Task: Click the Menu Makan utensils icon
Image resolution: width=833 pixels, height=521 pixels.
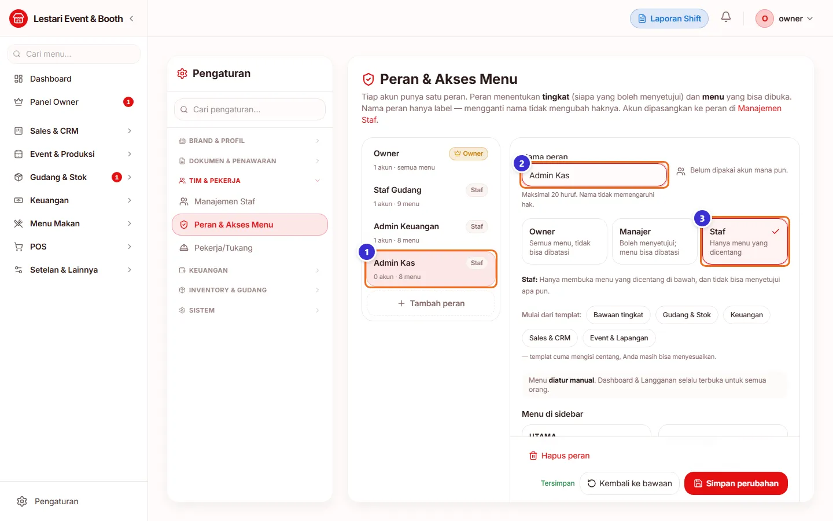Action: tap(19, 223)
